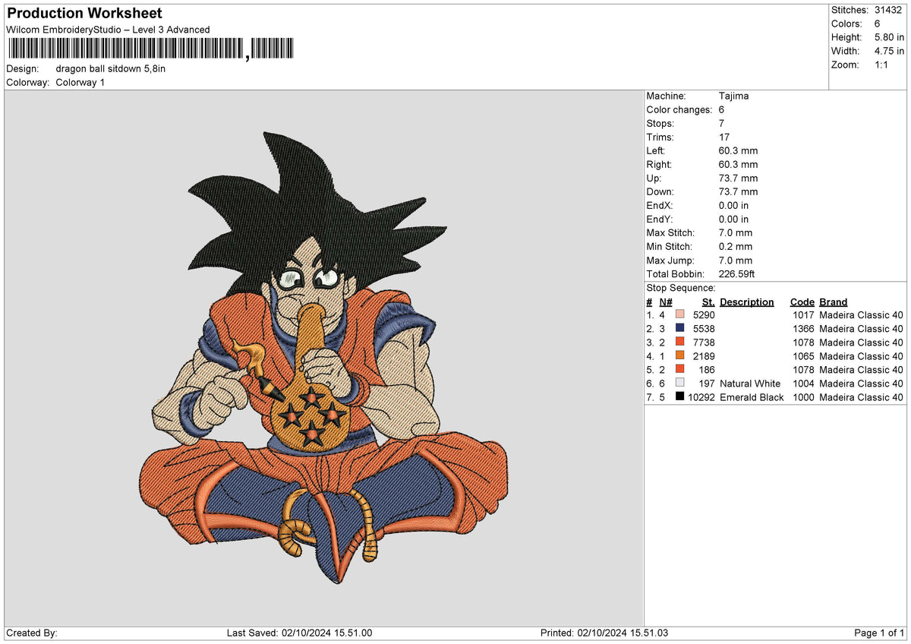
Task: Click the 'Stop Sequence:' heading
Action: tap(680, 288)
